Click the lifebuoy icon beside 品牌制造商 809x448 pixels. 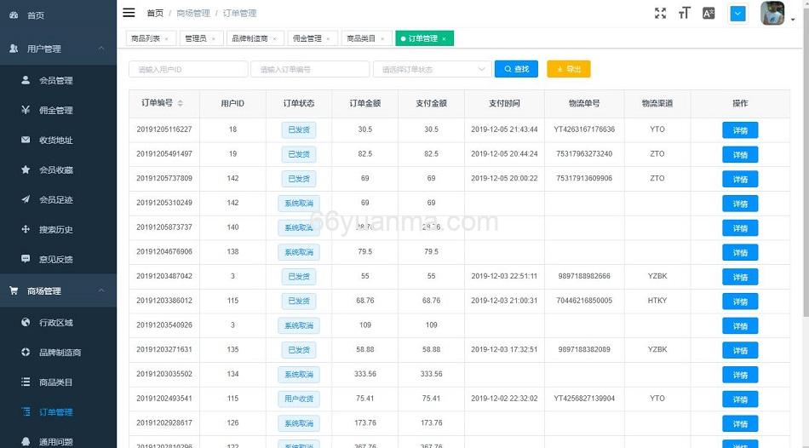[26, 352]
